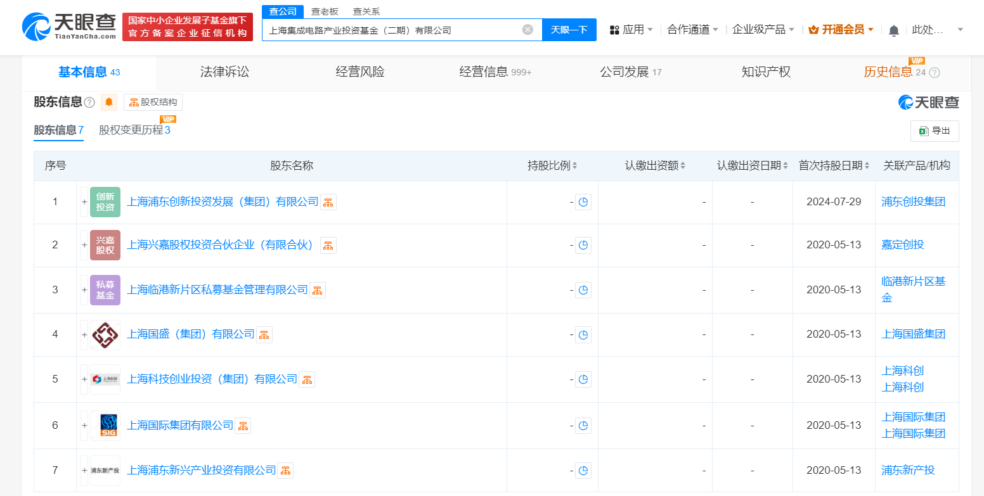This screenshot has height=496, width=984.
Task: Select the 查老板 search tab
Action: pos(324,11)
